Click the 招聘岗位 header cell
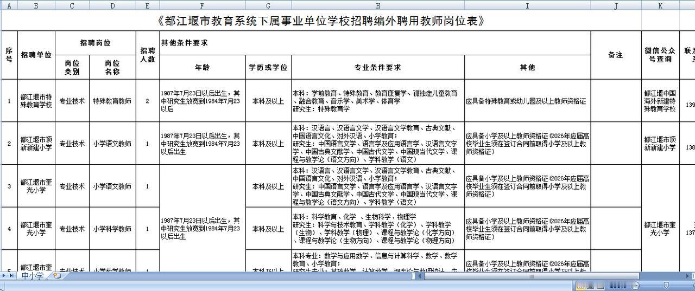Screen dimensions: 695x291 pyautogui.click(x=95, y=43)
